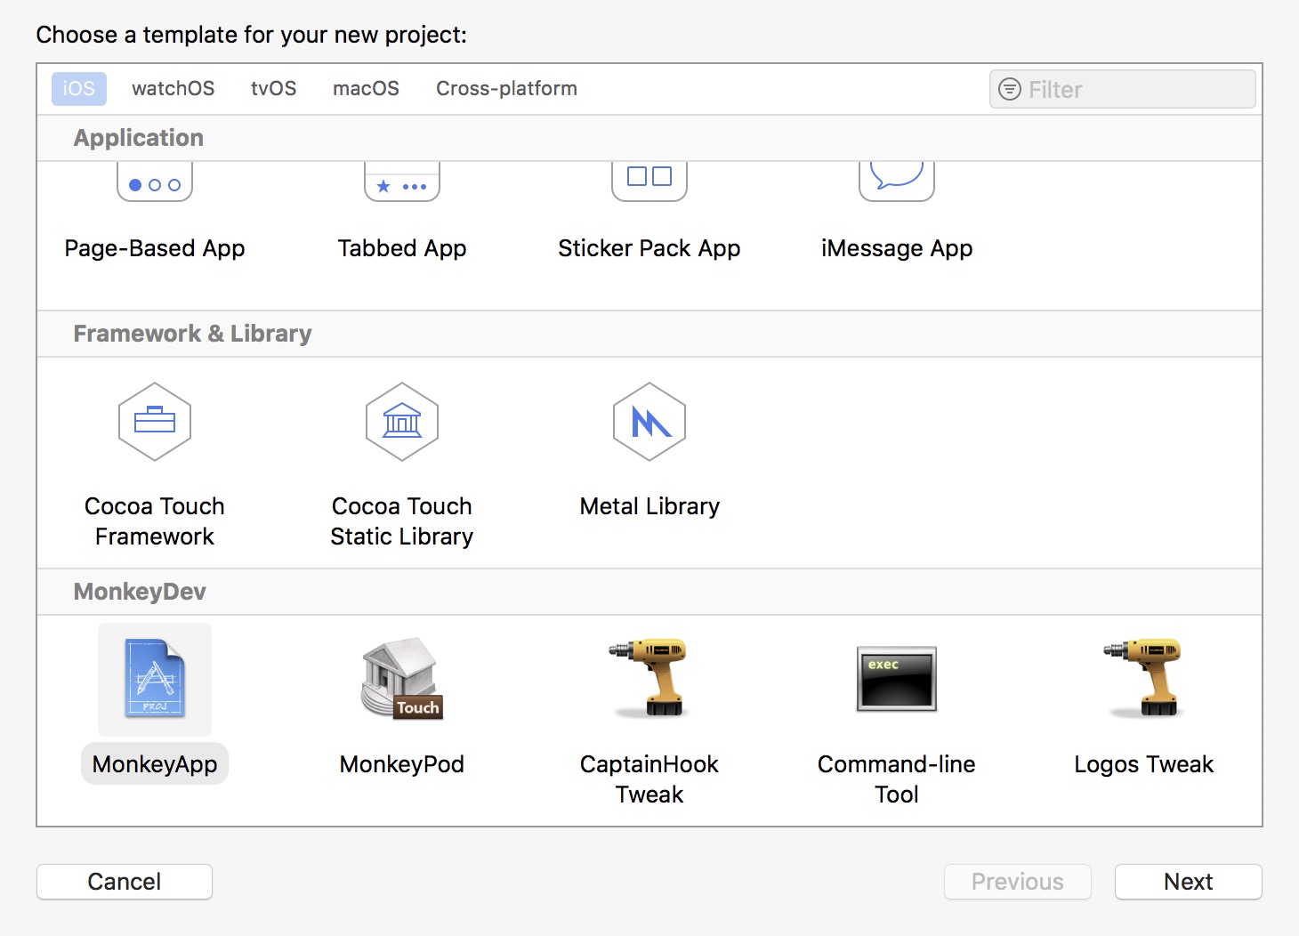Image resolution: width=1299 pixels, height=936 pixels.
Task: Pick the Metal Library hexagon icon
Action: tap(649, 422)
